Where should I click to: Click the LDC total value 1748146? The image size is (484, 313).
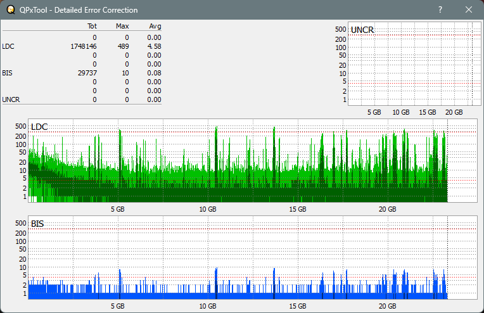(x=84, y=46)
